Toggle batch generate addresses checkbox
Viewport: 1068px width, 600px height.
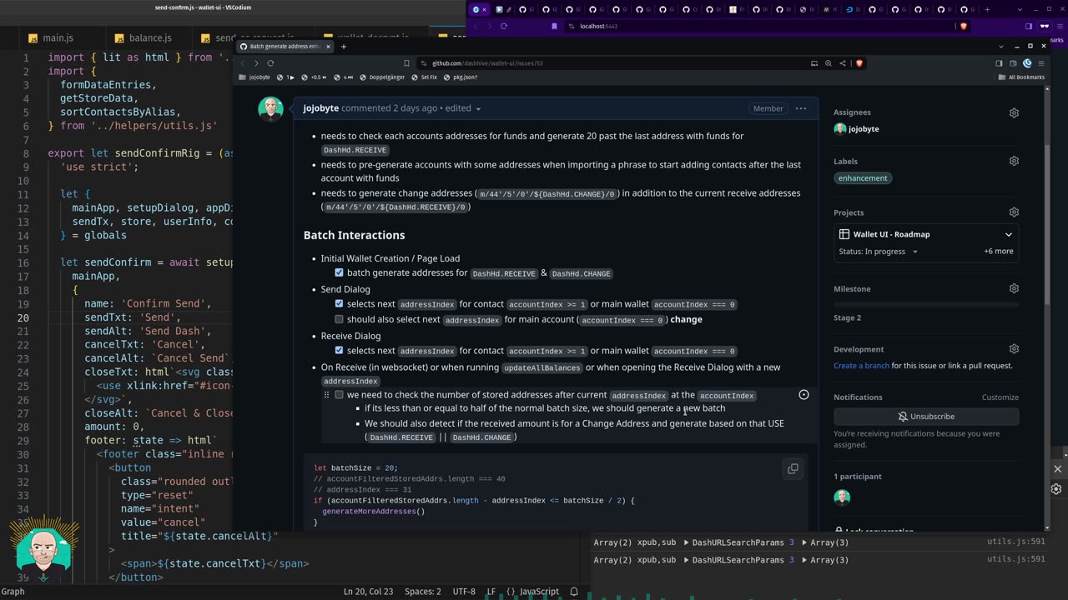[339, 272]
